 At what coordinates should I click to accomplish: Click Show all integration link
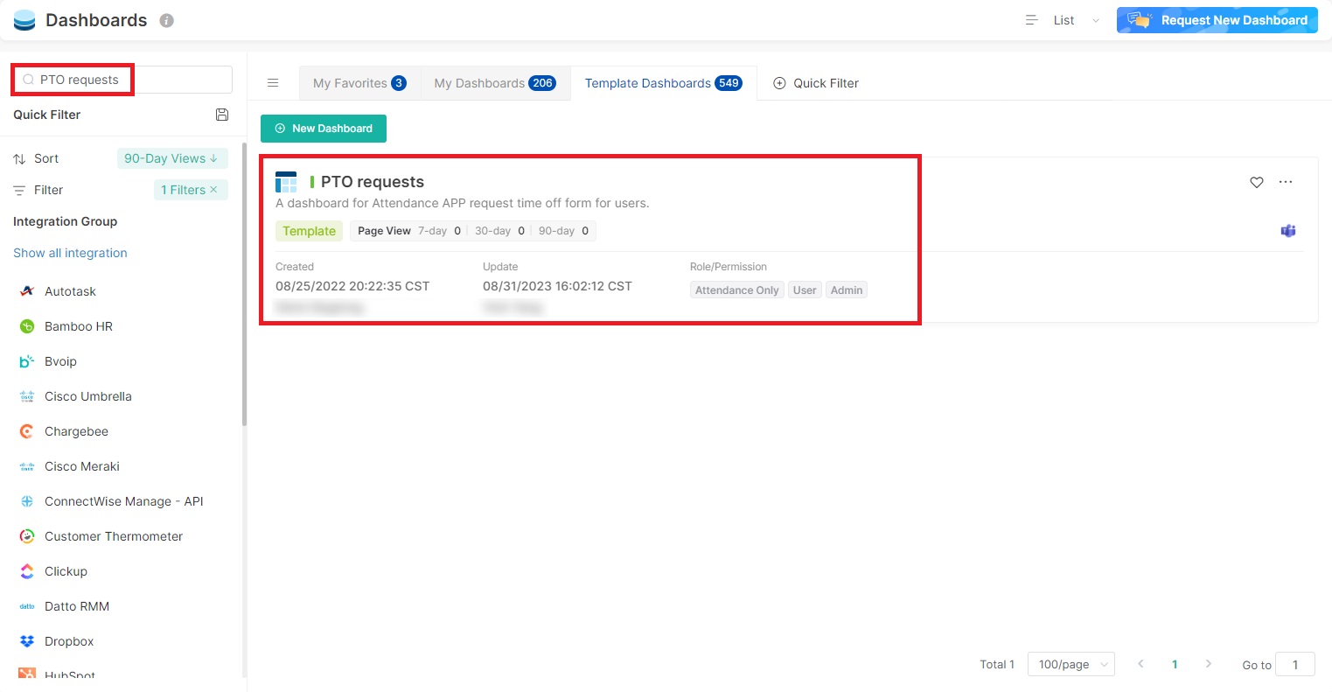coord(70,253)
